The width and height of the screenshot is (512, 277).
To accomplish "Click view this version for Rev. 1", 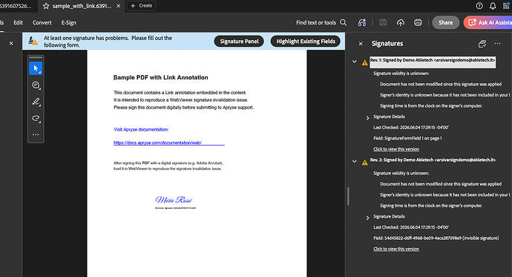I will [396, 149].
